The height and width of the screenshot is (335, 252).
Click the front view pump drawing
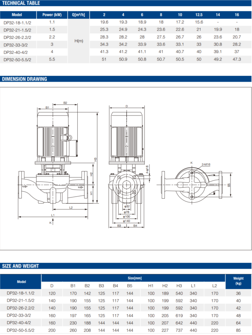pos(53,157)
